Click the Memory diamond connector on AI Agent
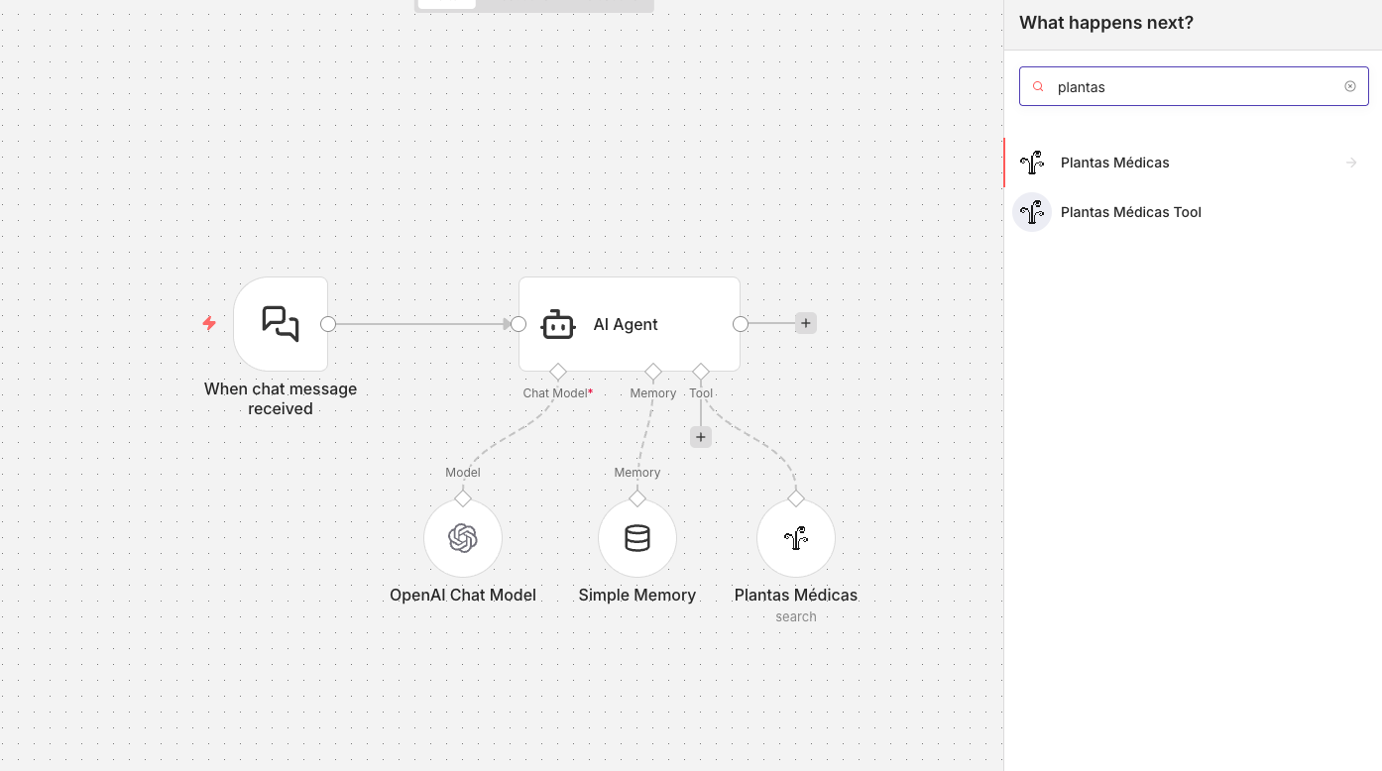 [653, 372]
